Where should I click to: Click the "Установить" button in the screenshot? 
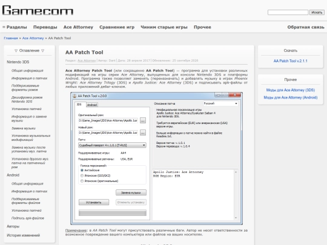pos(94,202)
